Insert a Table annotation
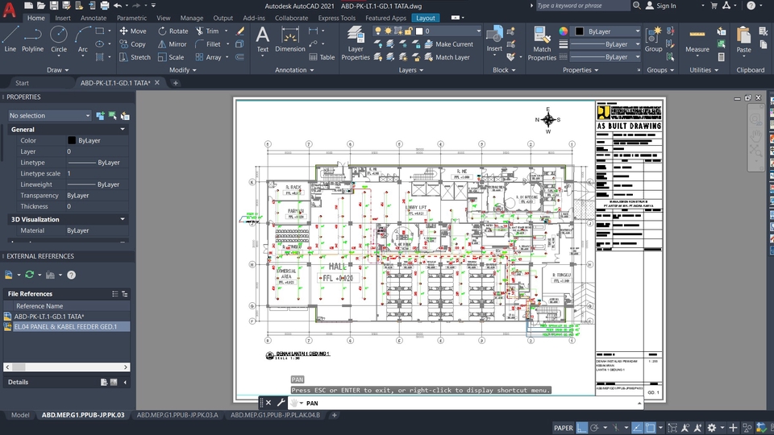774x435 pixels. pyautogui.click(x=322, y=57)
